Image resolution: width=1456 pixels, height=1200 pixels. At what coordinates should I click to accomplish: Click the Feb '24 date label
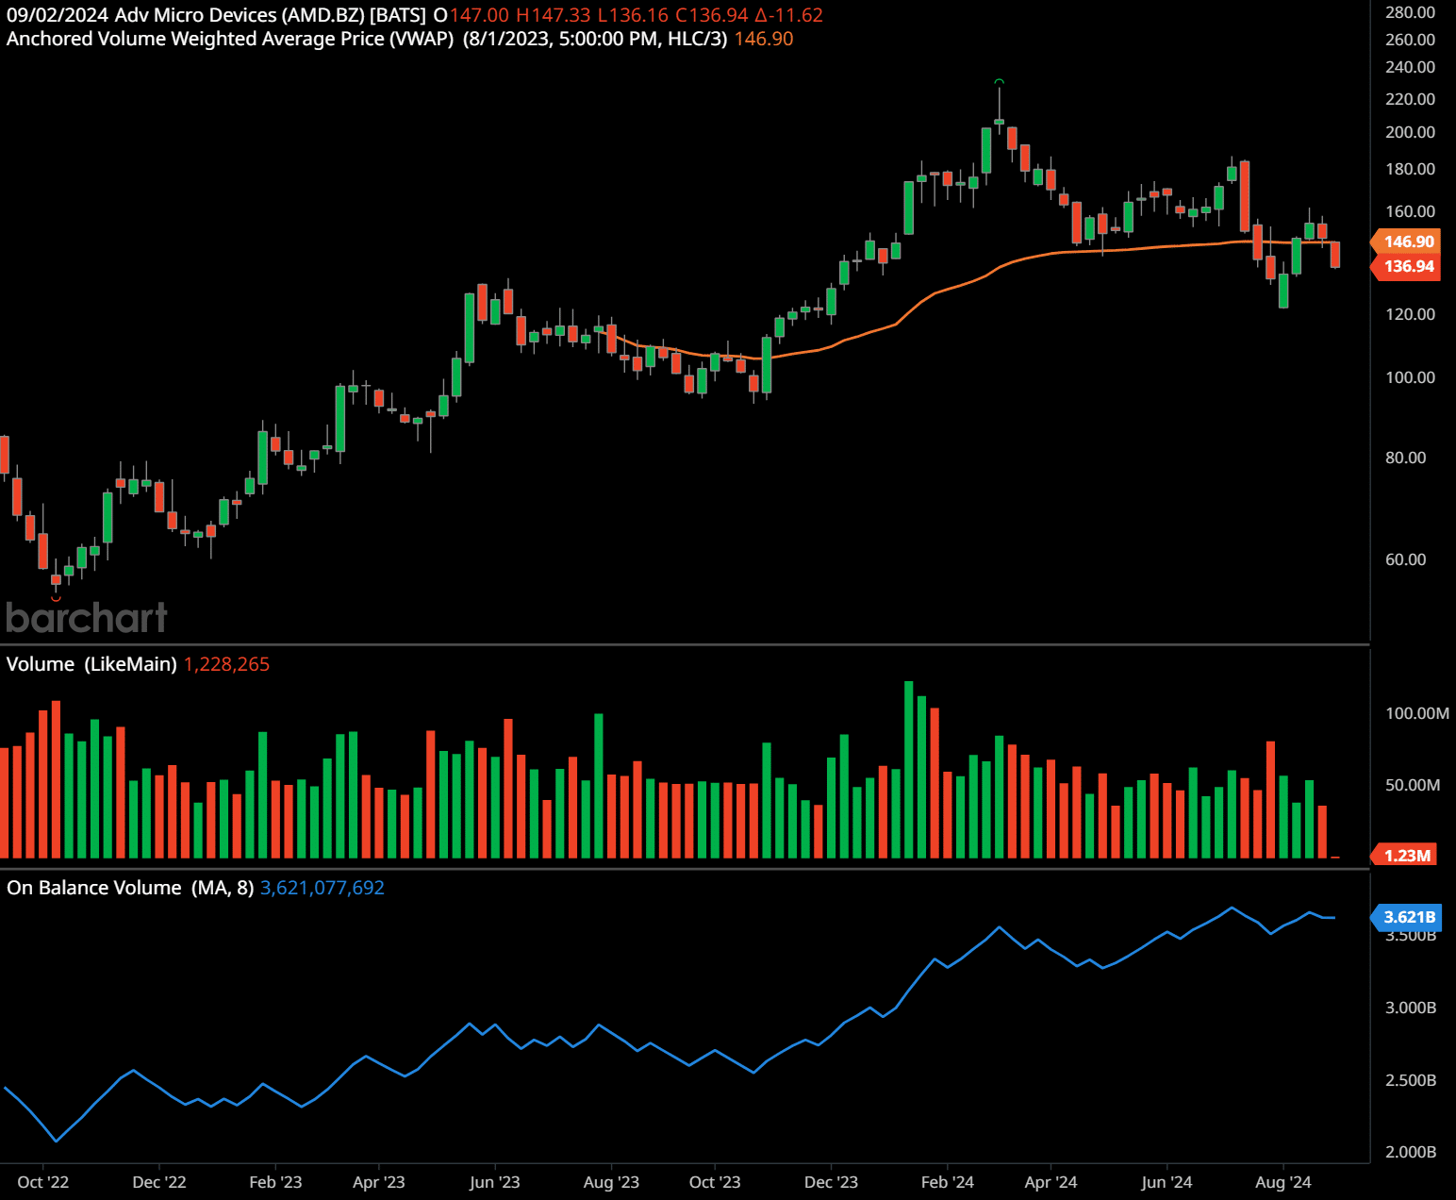(x=948, y=1182)
